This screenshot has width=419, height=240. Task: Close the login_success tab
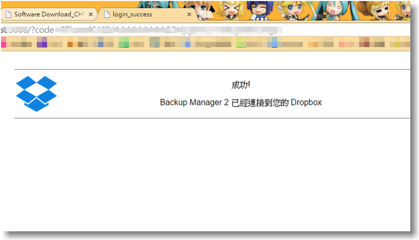[189, 14]
